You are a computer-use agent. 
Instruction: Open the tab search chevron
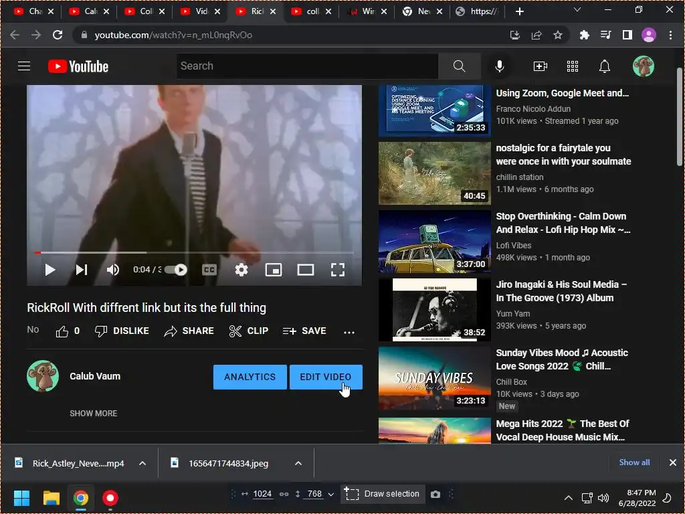(x=577, y=9)
